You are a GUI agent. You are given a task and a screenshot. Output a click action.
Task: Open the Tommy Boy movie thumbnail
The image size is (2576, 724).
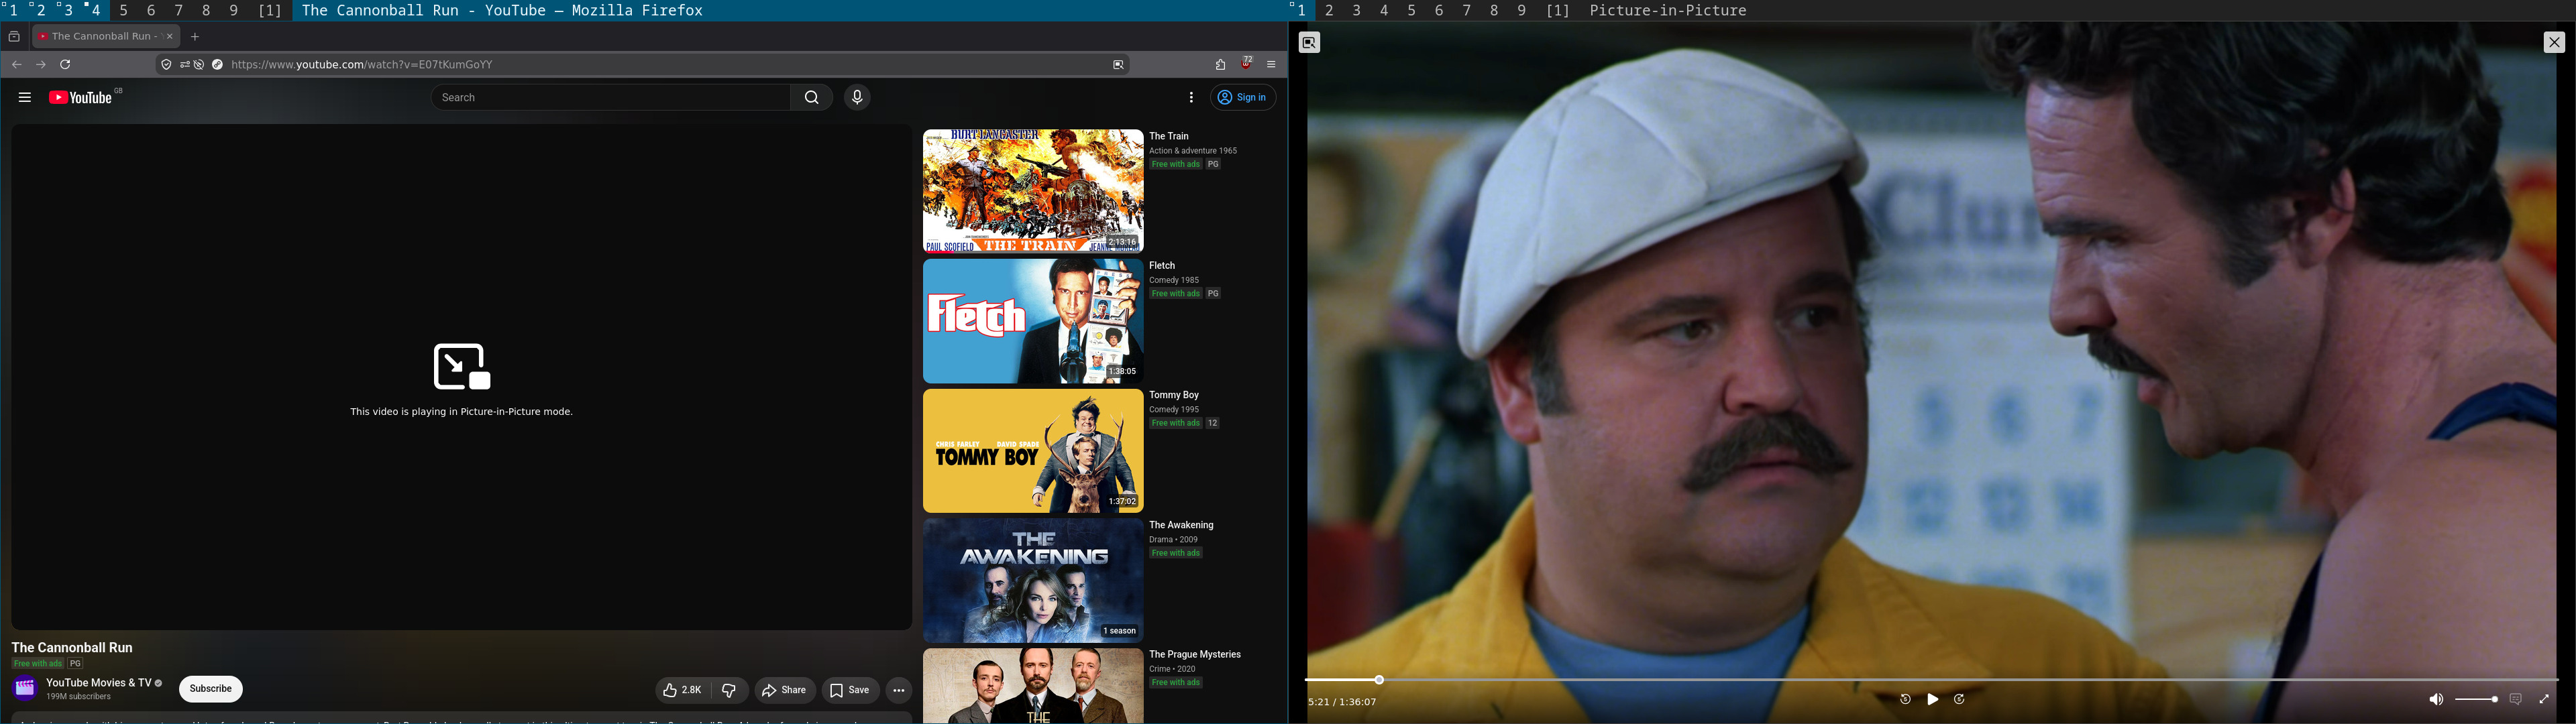[1033, 451]
